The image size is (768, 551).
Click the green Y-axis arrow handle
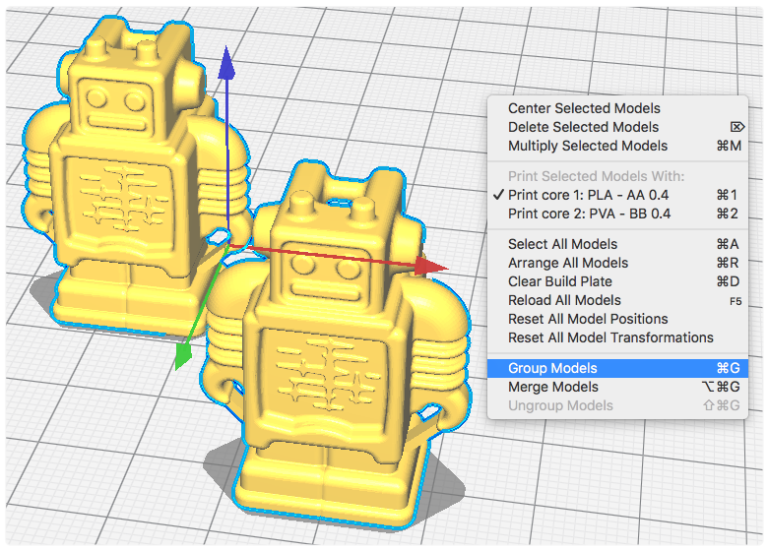(183, 356)
